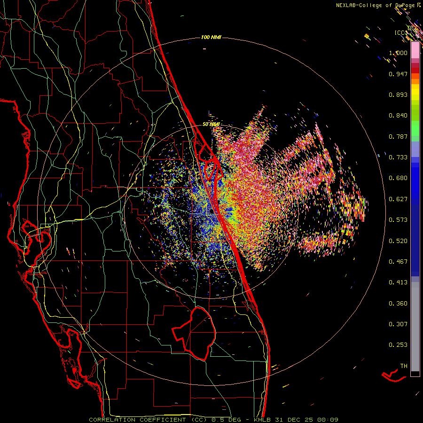Screen dimensions: 423x423
Task: Click the 31 DEC 25 date text
Action: click(x=295, y=420)
